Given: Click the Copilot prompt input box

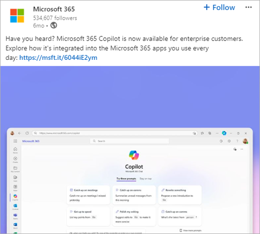Looking at the screenshot, I should click(x=106, y=232).
